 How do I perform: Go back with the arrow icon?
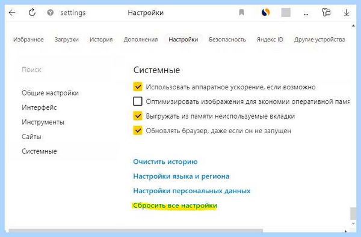pyautogui.click(x=12, y=13)
